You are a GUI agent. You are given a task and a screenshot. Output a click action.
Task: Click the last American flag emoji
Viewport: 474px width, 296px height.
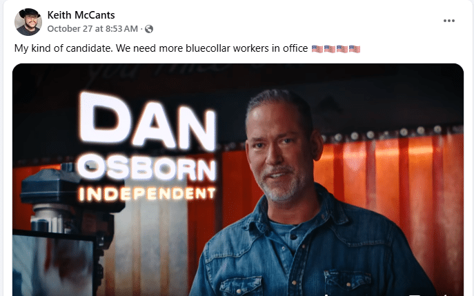[354, 49]
